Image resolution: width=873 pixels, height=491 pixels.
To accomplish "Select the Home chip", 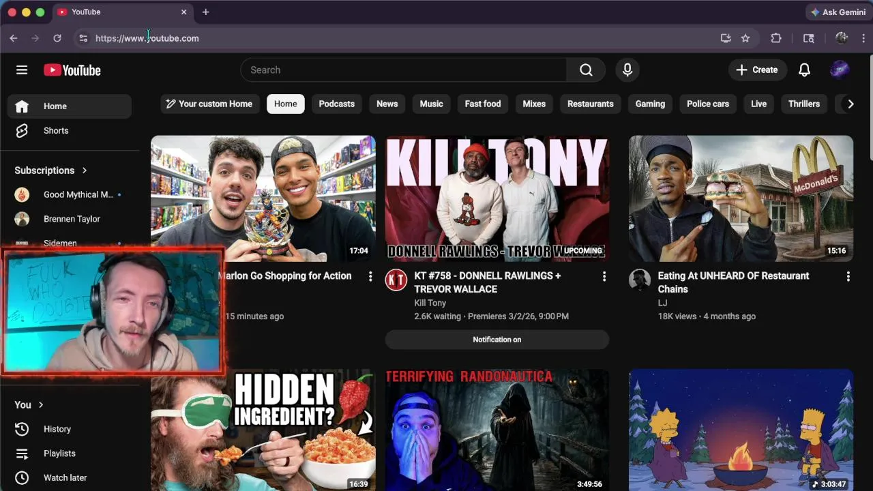I will coord(286,104).
